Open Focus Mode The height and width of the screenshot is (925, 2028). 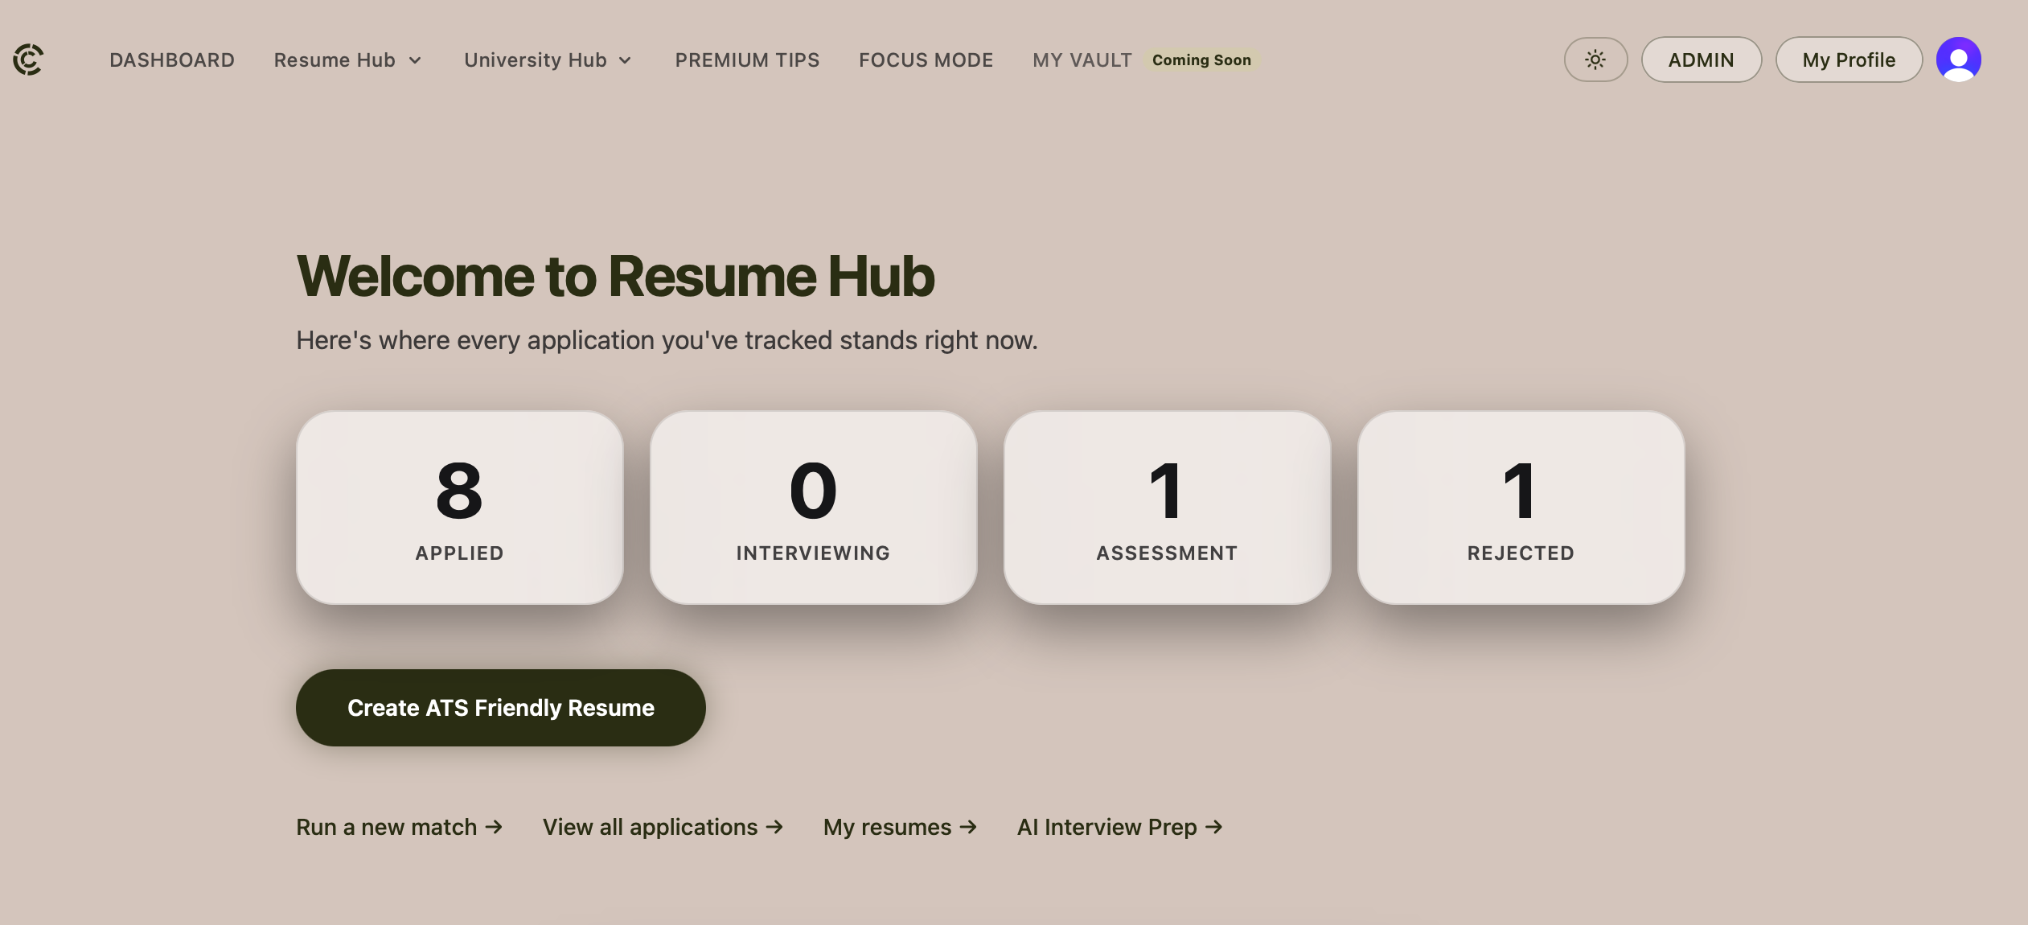[926, 60]
